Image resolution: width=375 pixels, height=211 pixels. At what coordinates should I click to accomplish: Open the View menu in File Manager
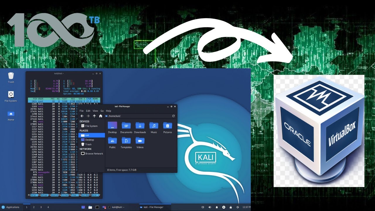[x=95, y=111]
